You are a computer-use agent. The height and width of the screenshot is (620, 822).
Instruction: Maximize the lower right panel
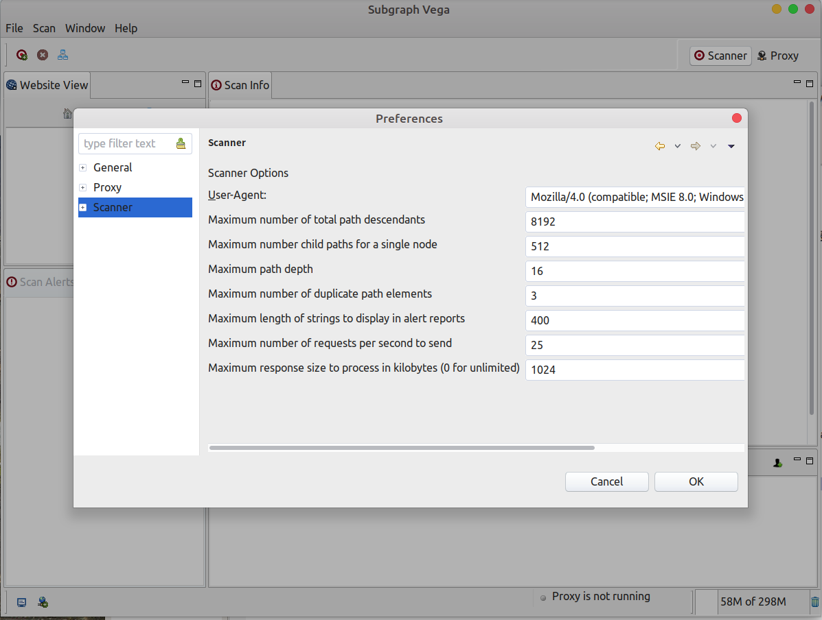click(810, 461)
